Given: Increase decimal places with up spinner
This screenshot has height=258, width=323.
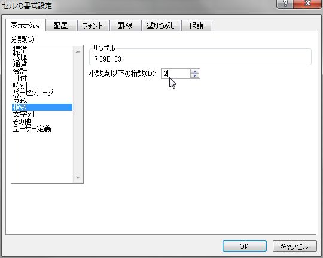Looking at the screenshot, I should [194, 72].
